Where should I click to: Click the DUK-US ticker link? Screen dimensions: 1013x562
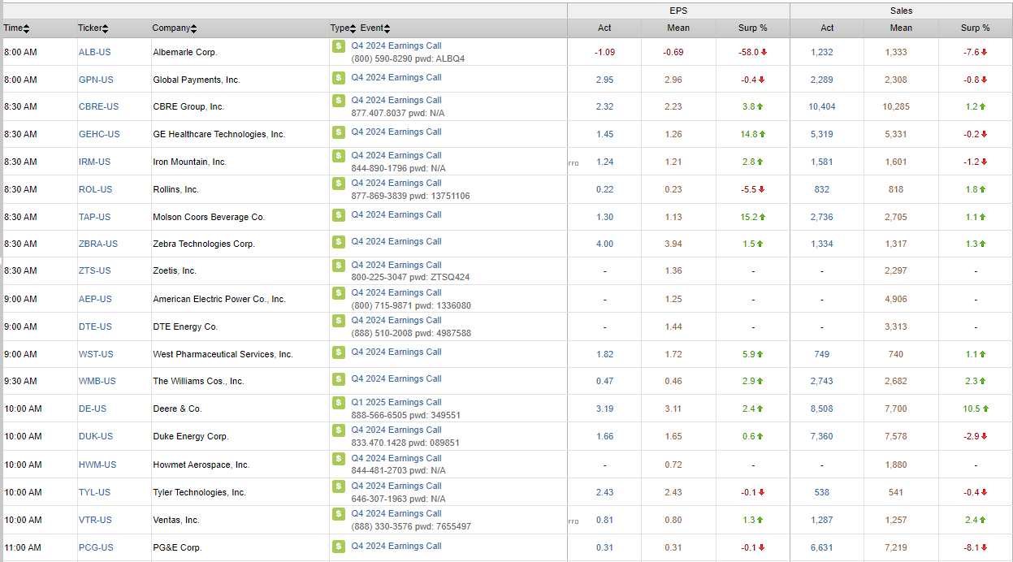(96, 436)
